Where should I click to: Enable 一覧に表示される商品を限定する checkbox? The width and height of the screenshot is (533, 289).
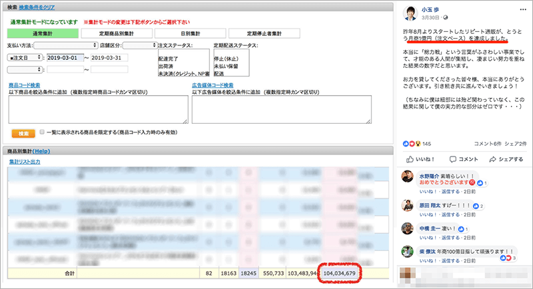tap(43, 132)
